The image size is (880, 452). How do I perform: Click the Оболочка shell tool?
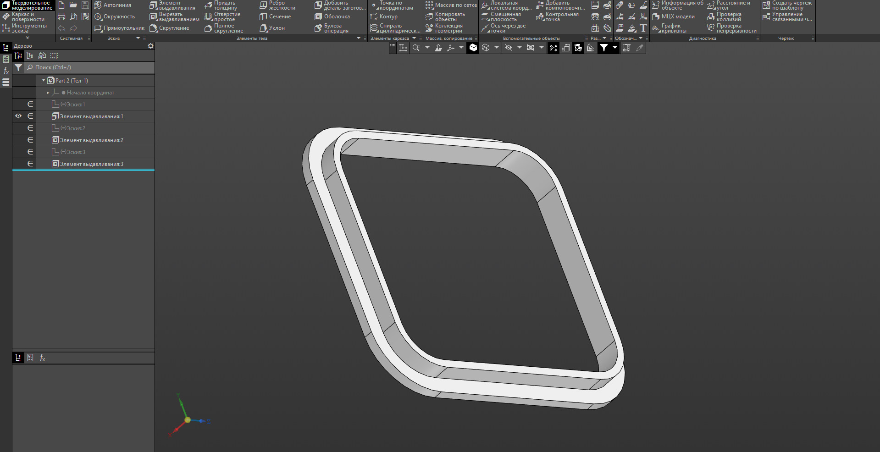(332, 17)
